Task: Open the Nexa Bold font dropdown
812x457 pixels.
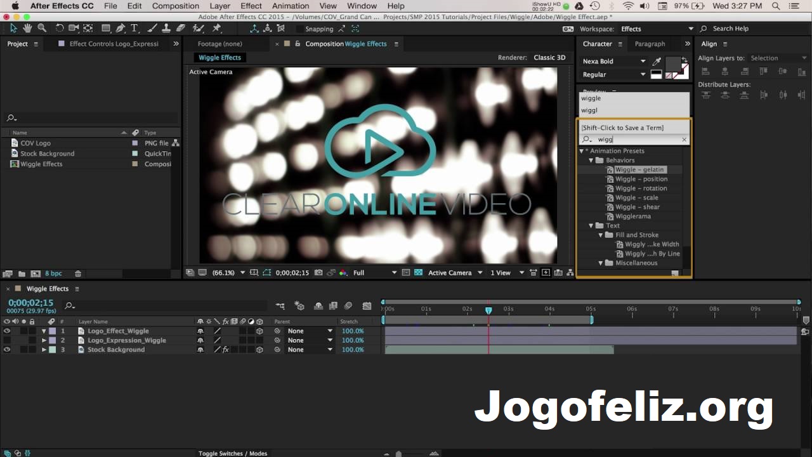Action: (614, 62)
